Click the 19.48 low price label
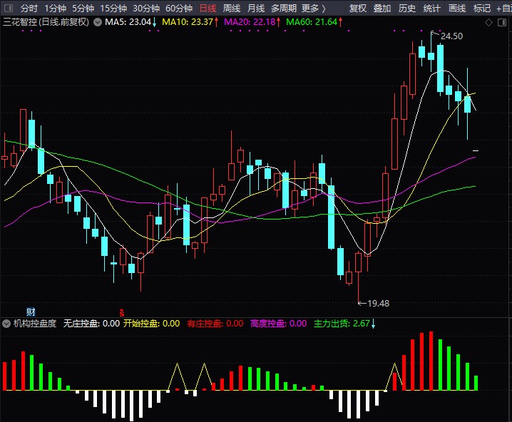The width and height of the screenshot is (512, 422). point(378,304)
